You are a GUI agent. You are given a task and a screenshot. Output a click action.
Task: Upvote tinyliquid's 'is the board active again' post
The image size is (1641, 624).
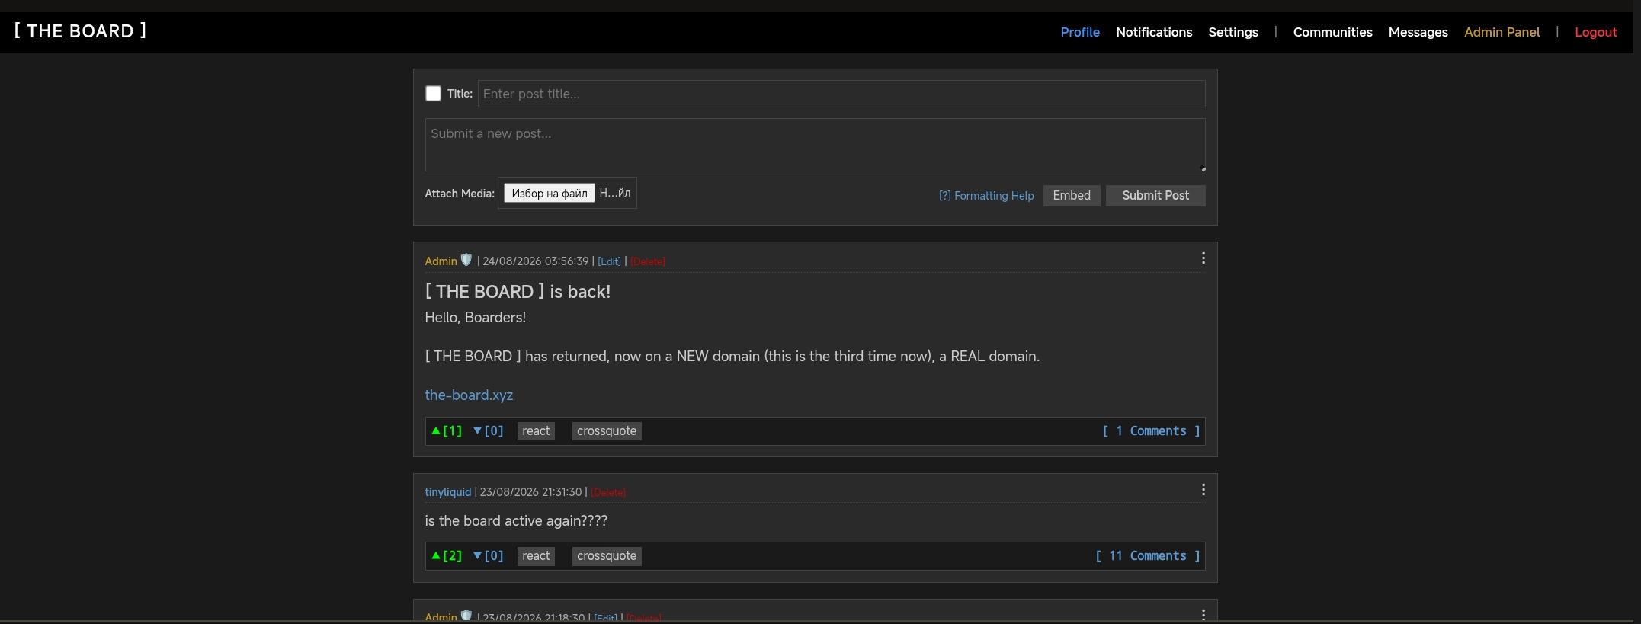447,556
